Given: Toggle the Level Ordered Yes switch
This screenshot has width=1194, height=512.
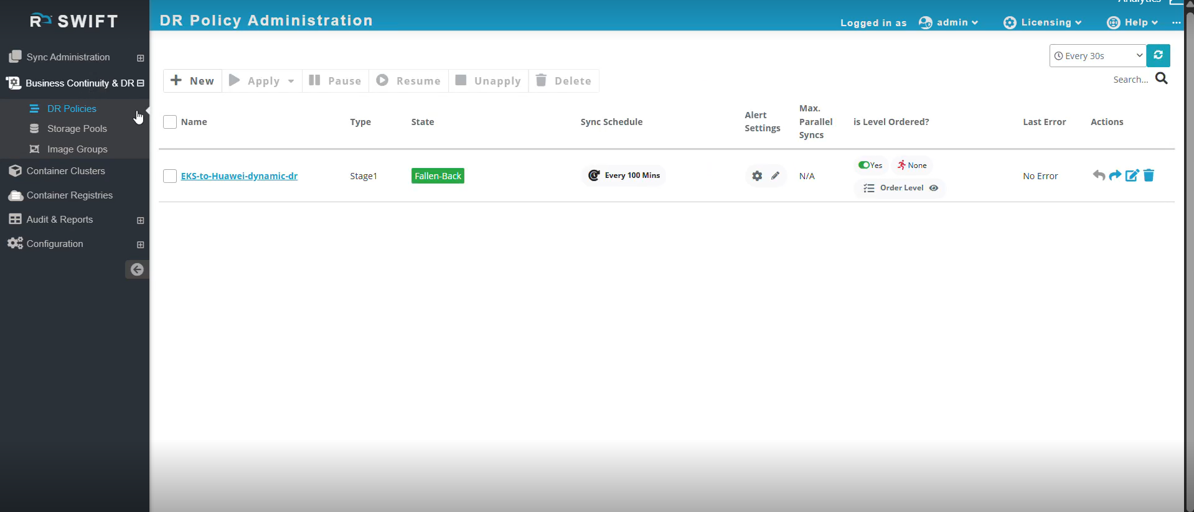Looking at the screenshot, I should (x=864, y=165).
